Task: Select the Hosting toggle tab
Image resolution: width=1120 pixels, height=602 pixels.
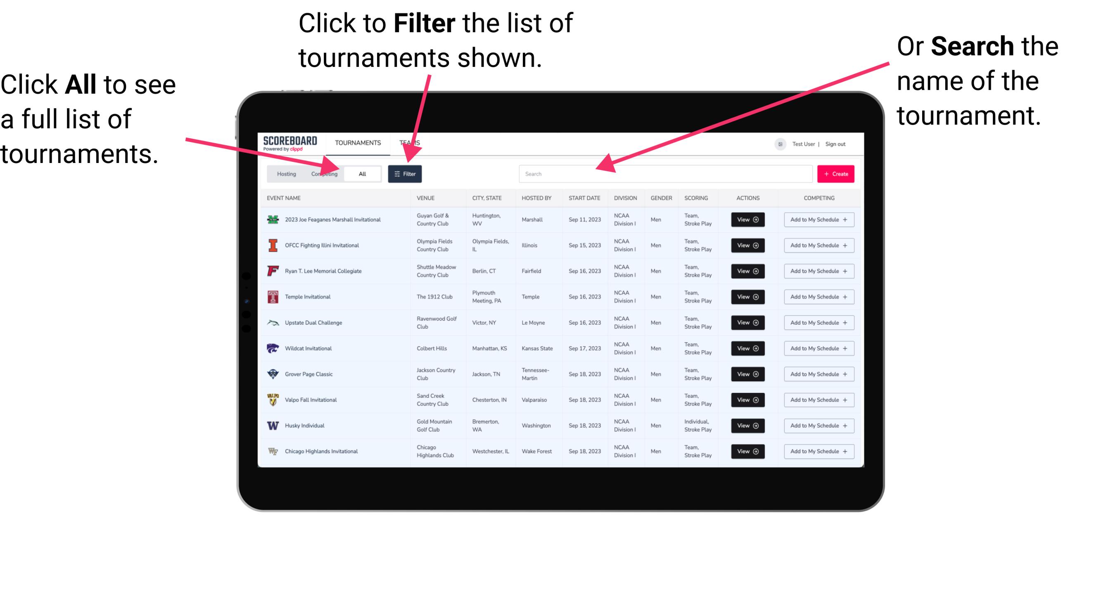Action: coord(285,173)
